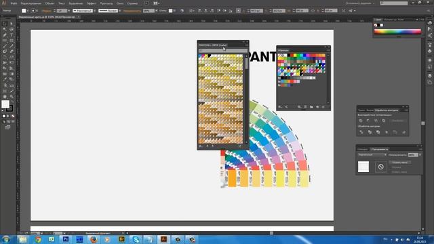The height and width of the screenshot is (244, 434).
Task: Select the Eraser tool
Action: click(x=12, y=52)
